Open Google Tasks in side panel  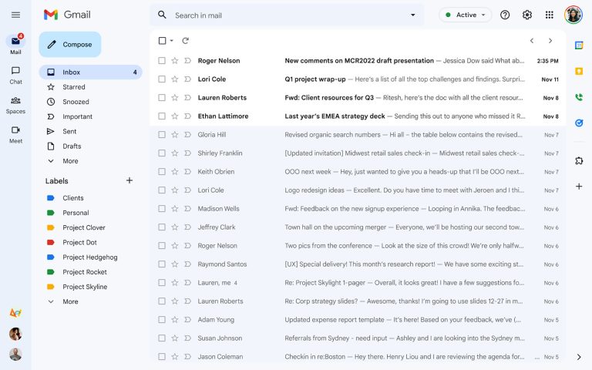click(x=579, y=123)
